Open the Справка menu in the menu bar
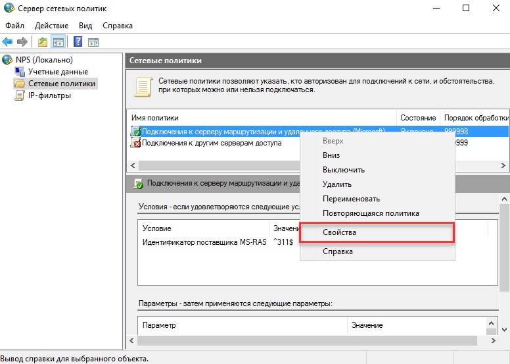 (118, 26)
